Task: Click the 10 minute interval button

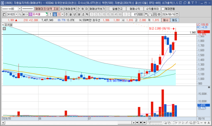Action: click(x=104, y=14)
